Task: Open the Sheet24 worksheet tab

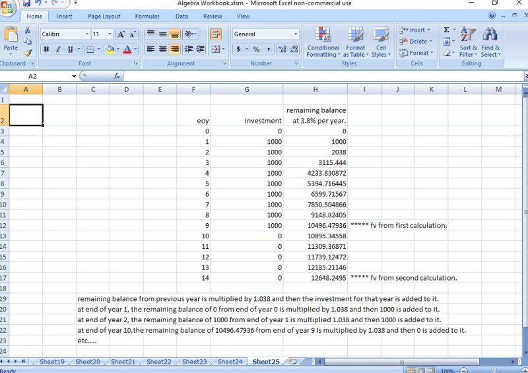Action: tap(230, 362)
